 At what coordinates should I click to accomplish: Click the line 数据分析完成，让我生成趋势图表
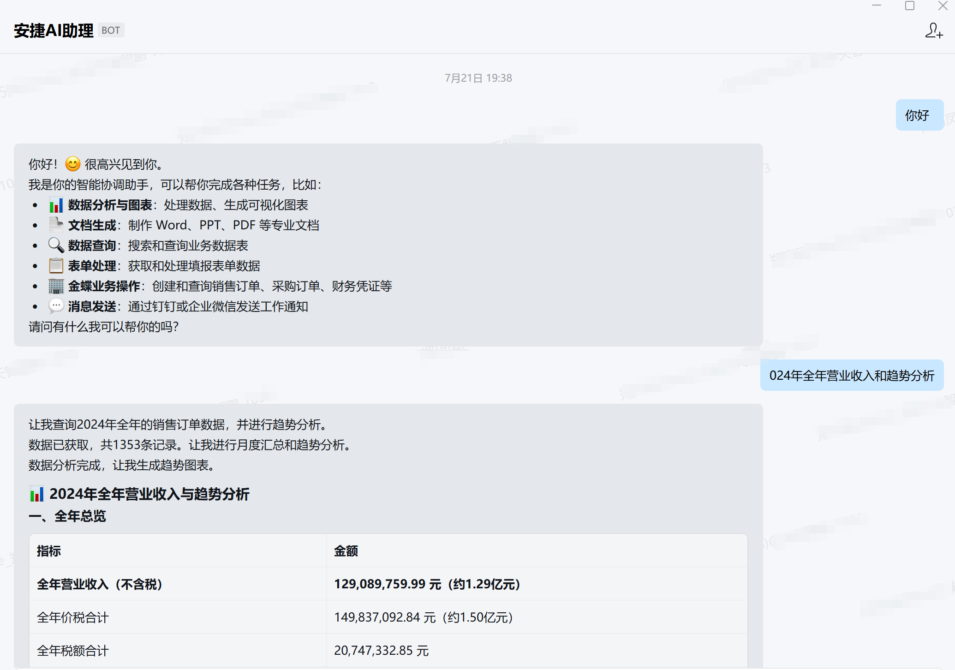point(122,465)
